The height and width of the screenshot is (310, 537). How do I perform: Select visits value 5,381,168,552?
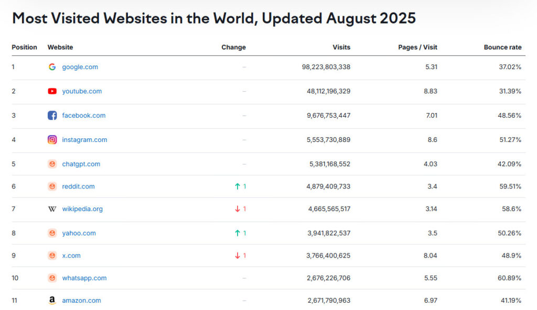click(x=330, y=164)
